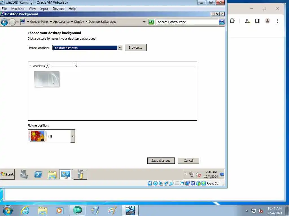Viewport: 289px width, 216px height.
Task: Click Appearance in the breadcrumb
Action: [61, 22]
